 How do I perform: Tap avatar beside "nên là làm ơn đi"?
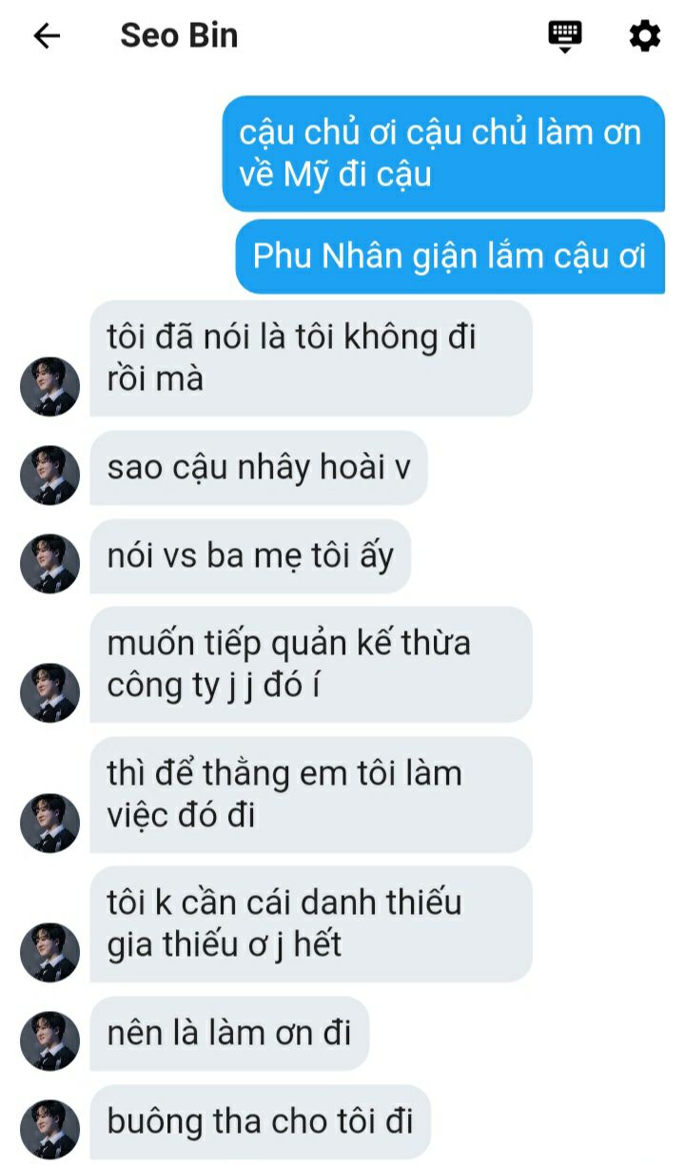49,1040
